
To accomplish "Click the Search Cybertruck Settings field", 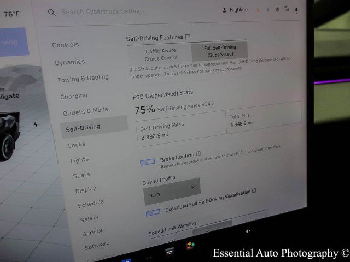I will [103, 11].
